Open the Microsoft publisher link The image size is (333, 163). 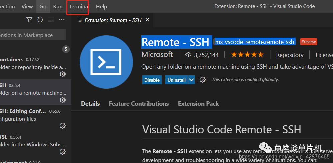pyautogui.click(x=157, y=55)
